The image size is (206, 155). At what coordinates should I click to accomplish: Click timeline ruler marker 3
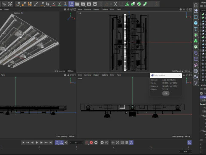(x=76, y=147)
